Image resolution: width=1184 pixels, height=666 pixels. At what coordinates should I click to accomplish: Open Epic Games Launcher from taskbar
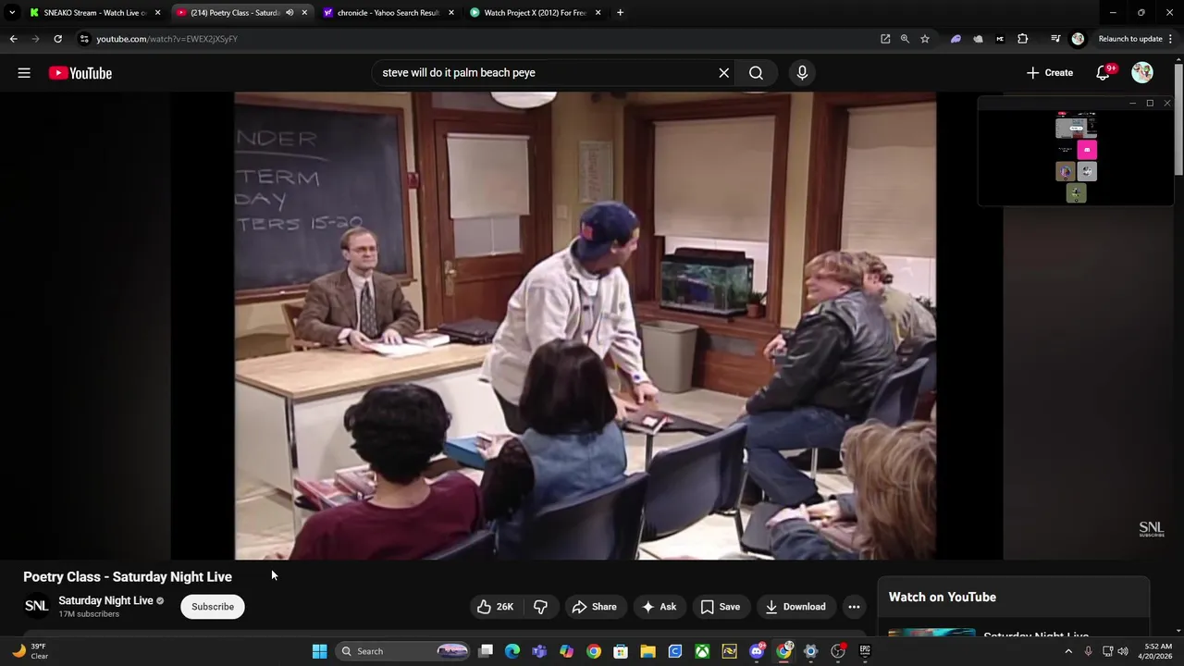tap(865, 651)
